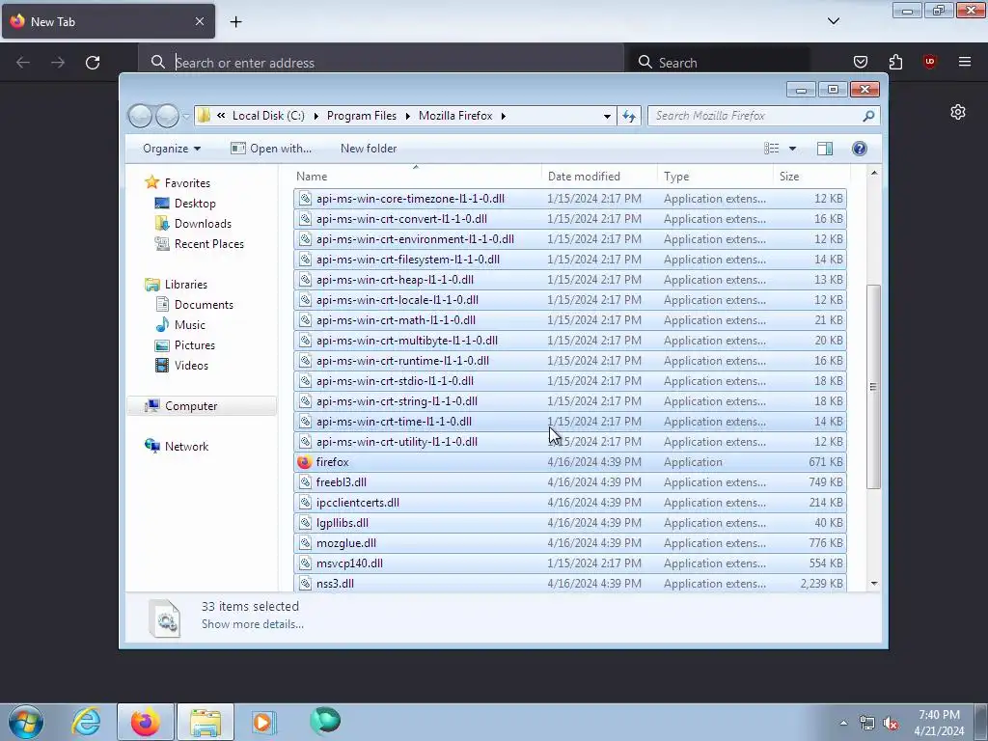The width and height of the screenshot is (988, 741).
Task: Select Computer in the navigation pane
Action: 191,406
